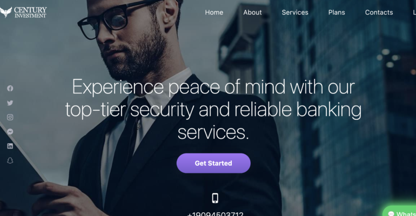Click the eagle emblem in the logo
Viewport: 416px width, 216px height.
pos(6,12)
